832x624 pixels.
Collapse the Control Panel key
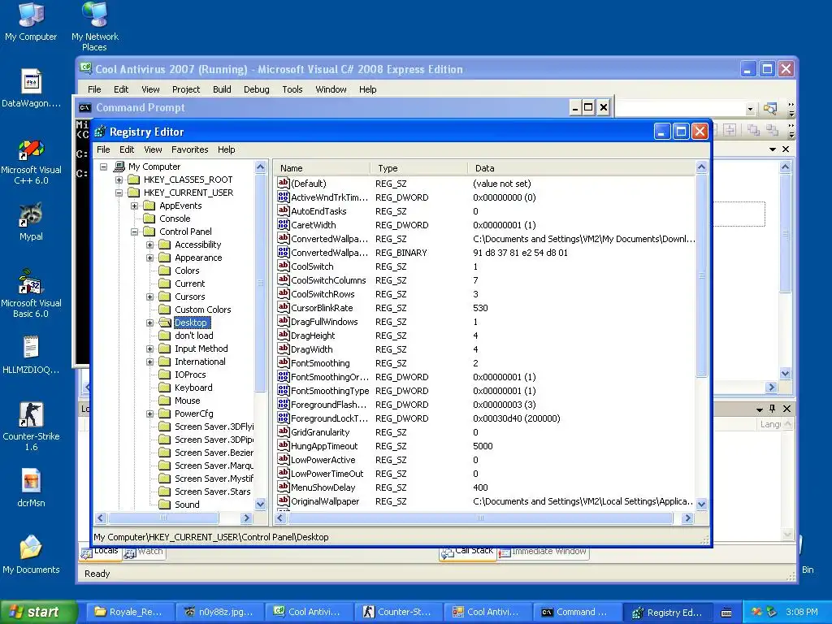134,232
